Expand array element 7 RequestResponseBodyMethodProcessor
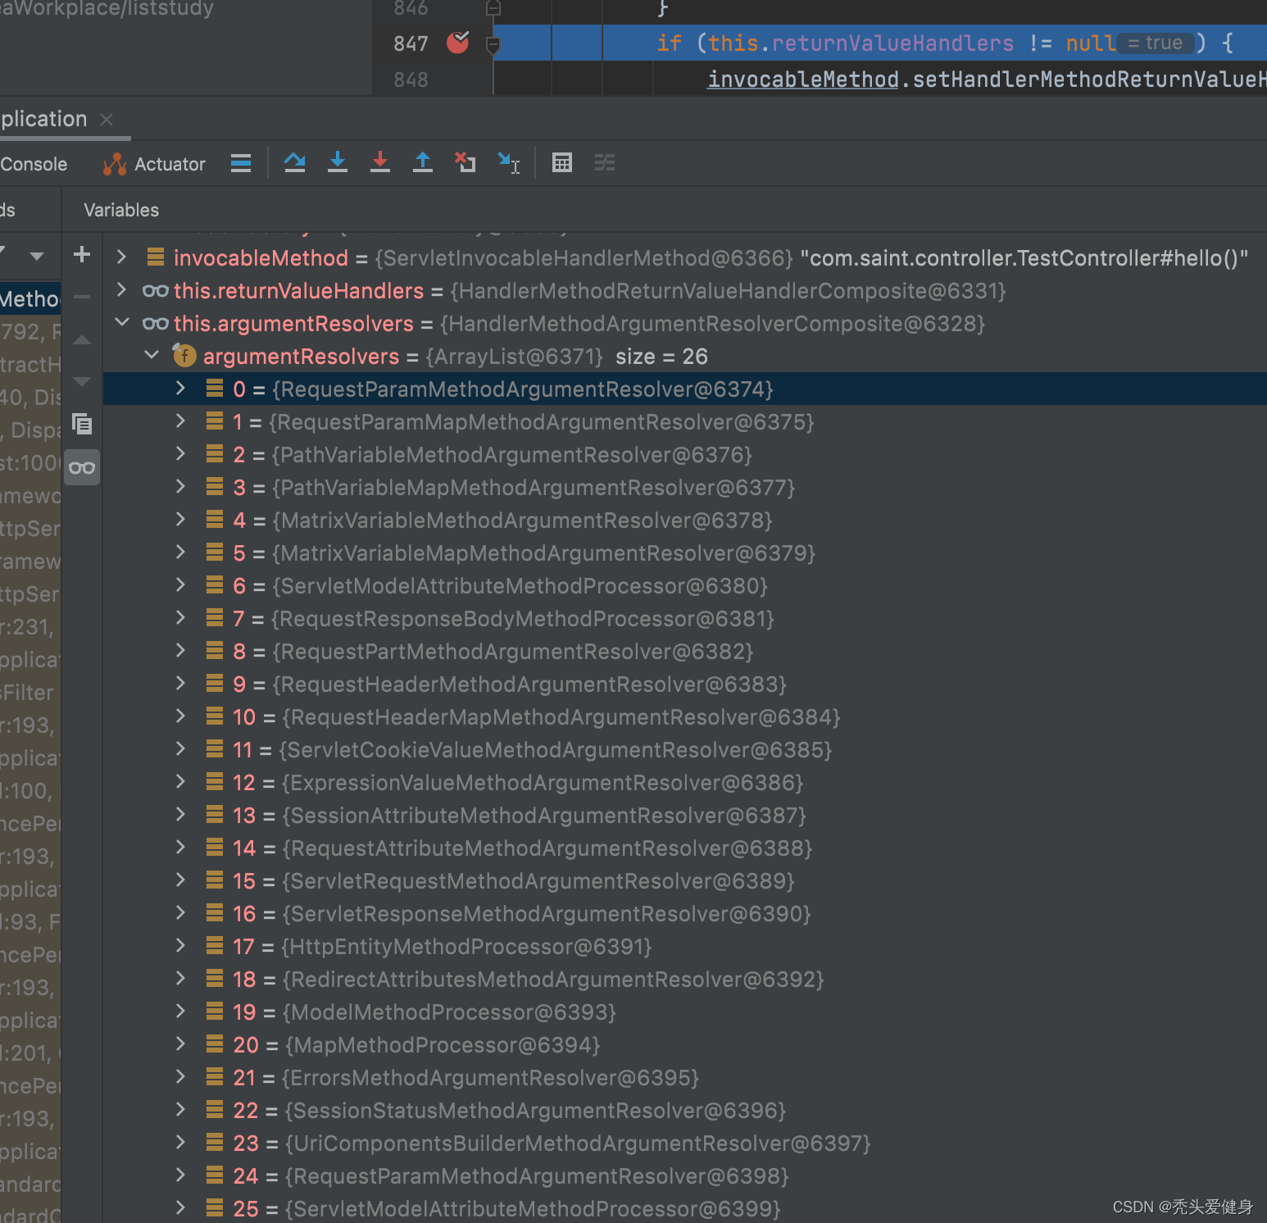The height and width of the screenshot is (1223, 1267). pyautogui.click(x=181, y=618)
